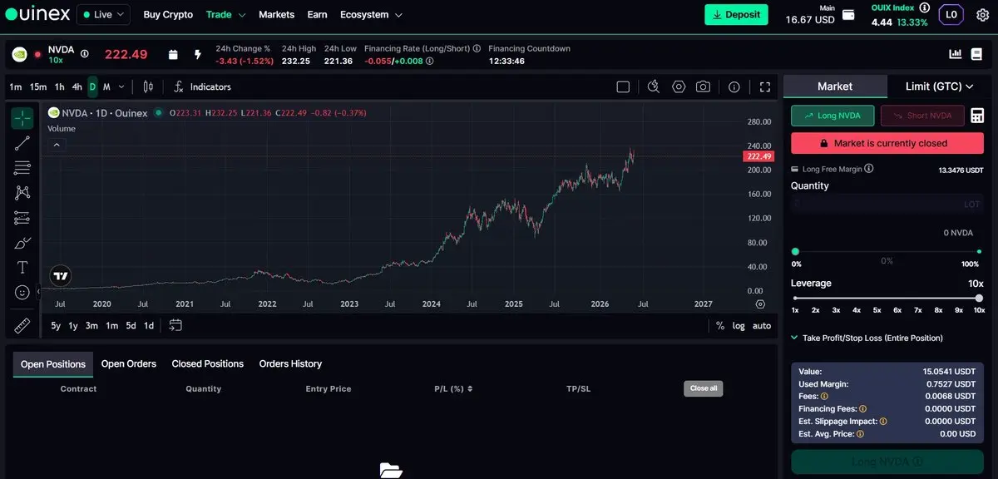Open the bar chart statistics icon
This screenshot has width=998, height=479.
click(956, 54)
